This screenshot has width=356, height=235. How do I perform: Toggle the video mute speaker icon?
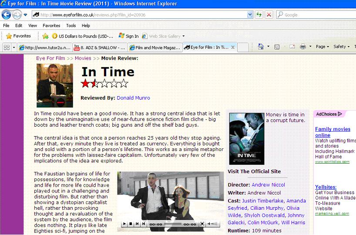point(209,224)
